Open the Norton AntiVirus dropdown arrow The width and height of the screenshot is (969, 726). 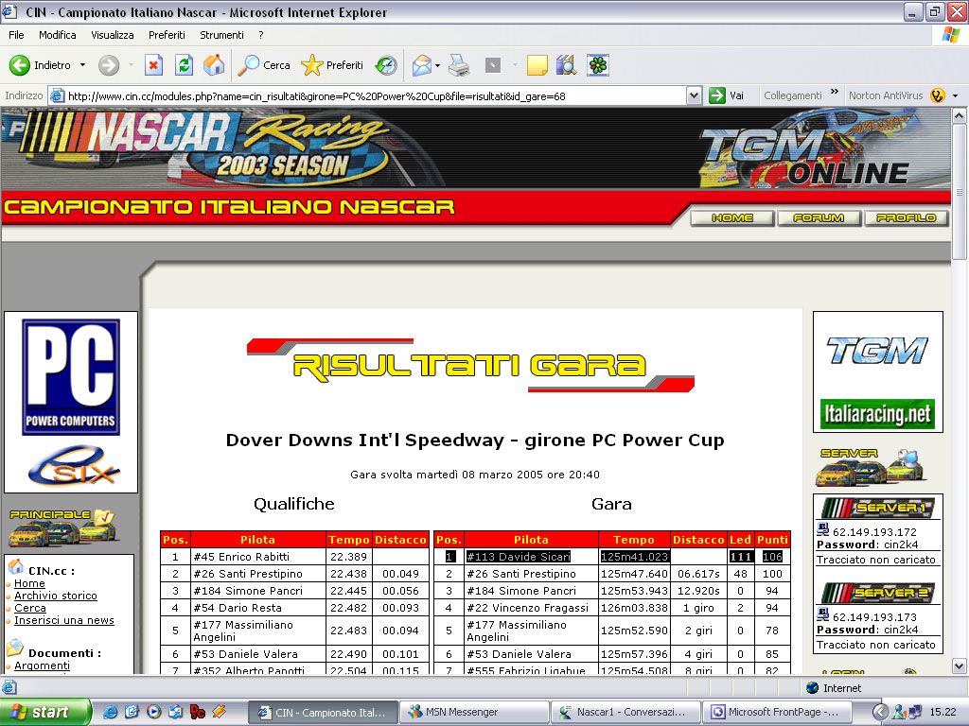[x=956, y=95]
